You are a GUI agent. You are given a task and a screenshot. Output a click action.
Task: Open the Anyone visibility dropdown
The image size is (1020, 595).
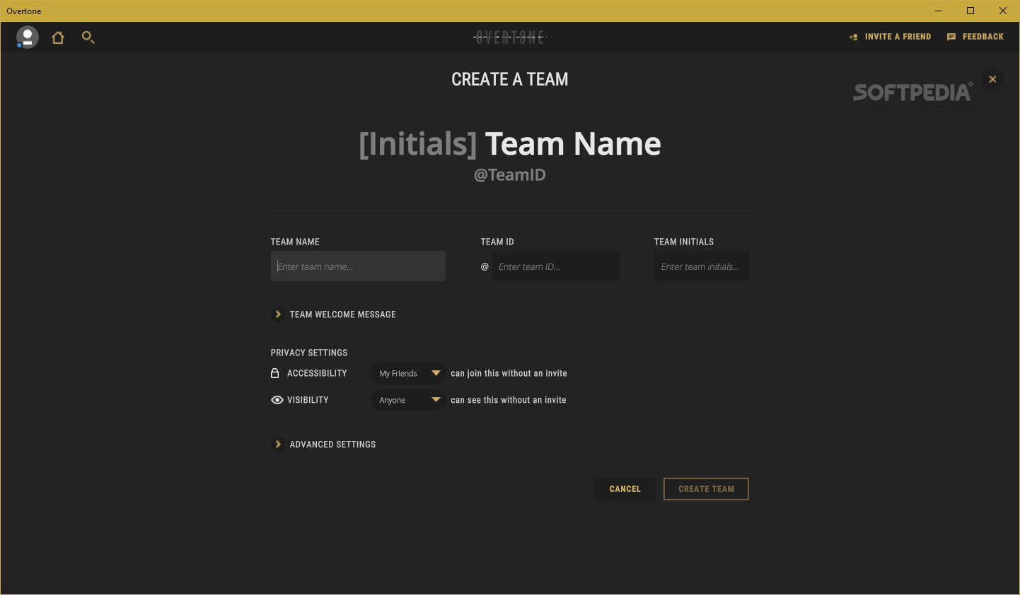(409, 400)
